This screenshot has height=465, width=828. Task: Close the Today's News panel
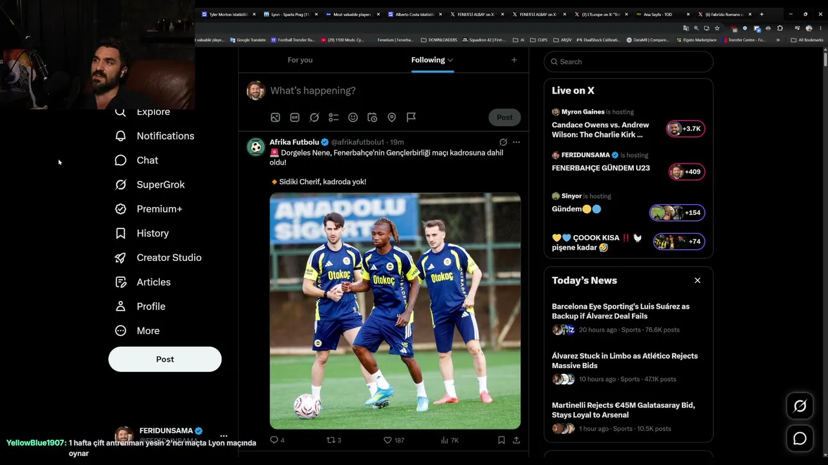[697, 280]
